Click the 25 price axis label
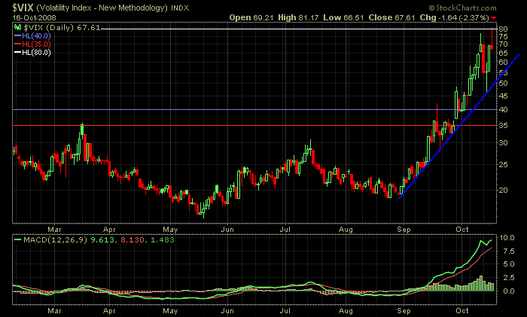The image size is (527, 317). point(503,165)
